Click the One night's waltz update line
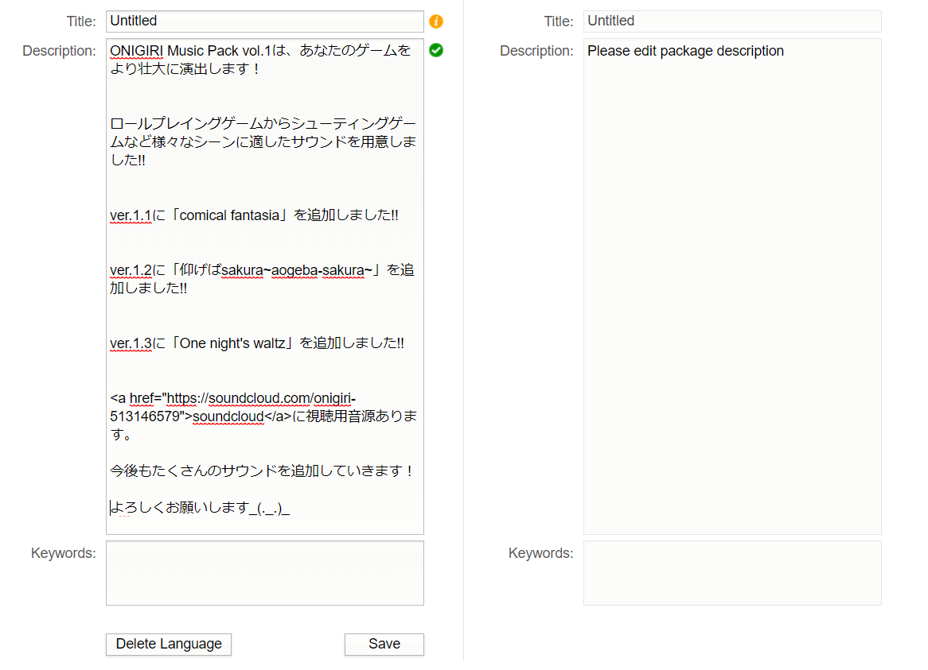The height and width of the screenshot is (670, 928). tap(257, 343)
